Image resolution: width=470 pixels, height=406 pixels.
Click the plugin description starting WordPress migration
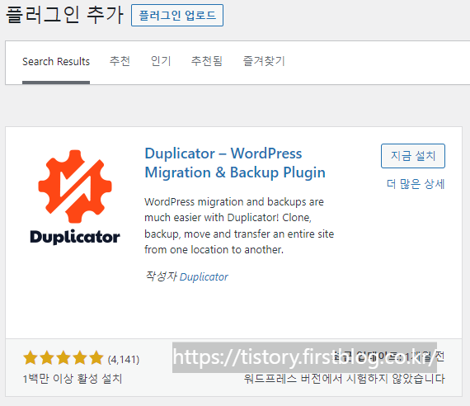coord(239,225)
